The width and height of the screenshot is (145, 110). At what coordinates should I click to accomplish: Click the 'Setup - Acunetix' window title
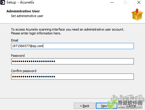point(20,2)
